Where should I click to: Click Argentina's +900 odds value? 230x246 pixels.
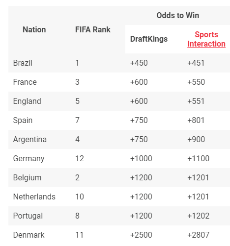coord(196,140)
